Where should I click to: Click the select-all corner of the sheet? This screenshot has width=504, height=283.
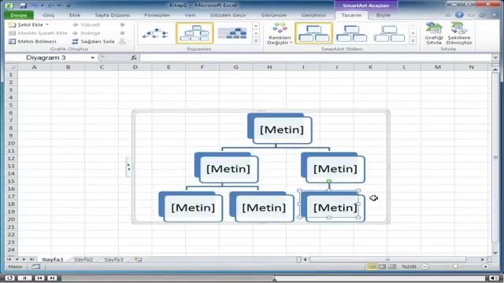(x=11, y=67)
